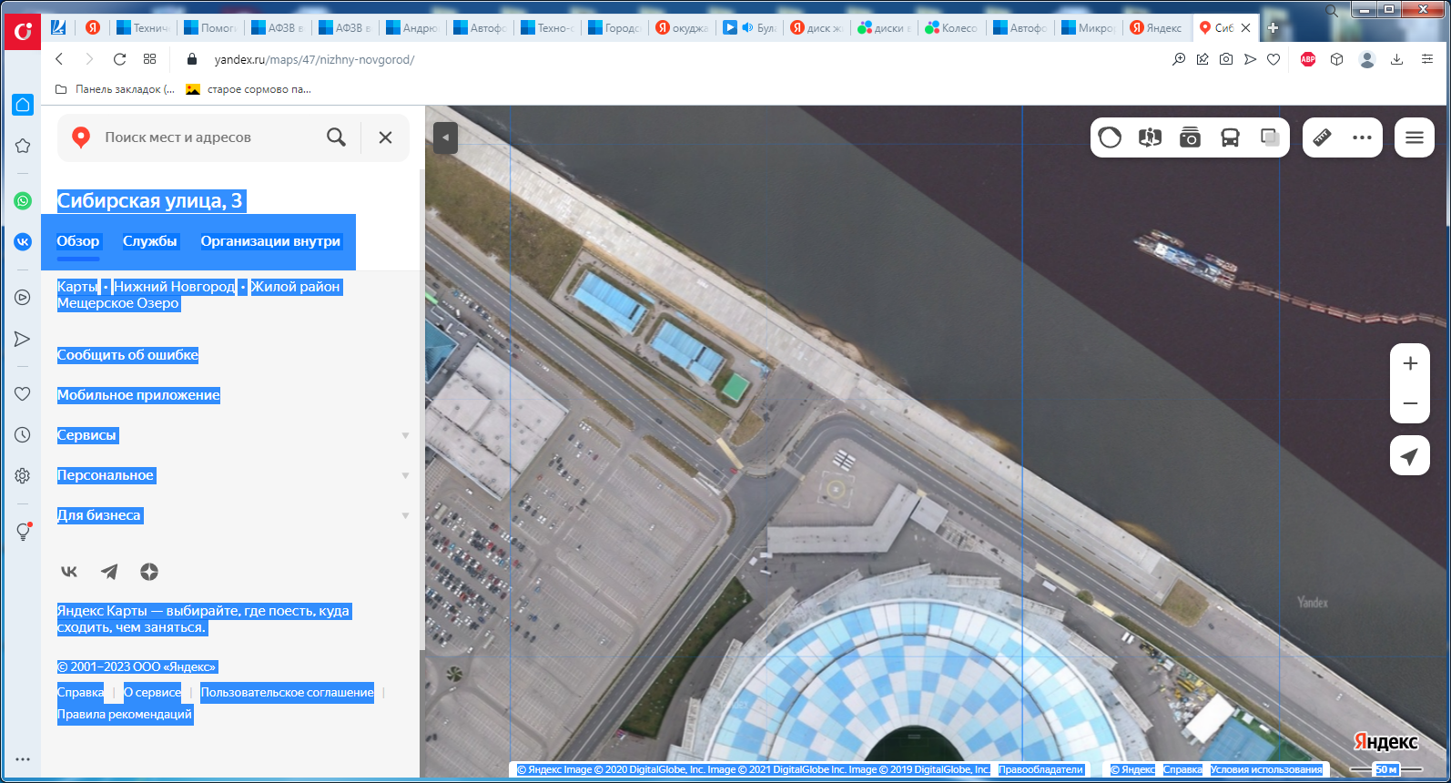1451x783 pixels.
Task: Open the extensions cube icon
Action: tap(1336, 59)
